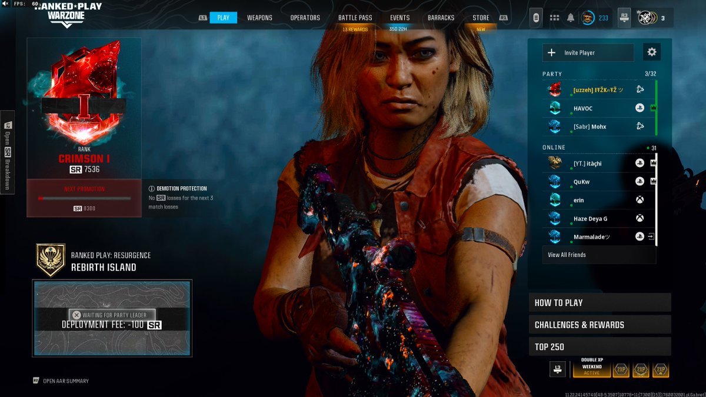The height and width of the screenshot is (397, 706).
Task: Select online friend Marmalade
Action: tap(598, 236)
